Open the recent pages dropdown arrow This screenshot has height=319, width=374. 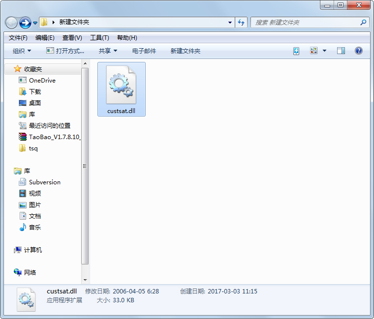pos(35,23)
